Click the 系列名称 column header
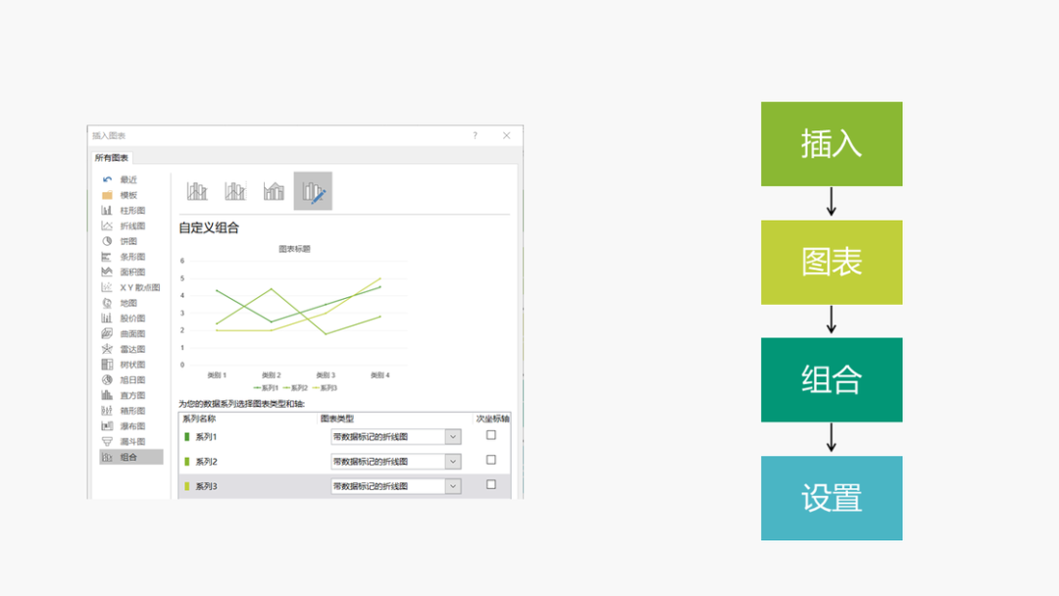Screen dimensions: 1059x596 (199, 419)
